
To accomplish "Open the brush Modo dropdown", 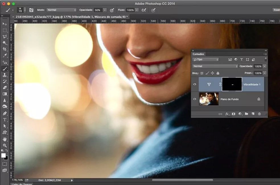I will 61,10.
